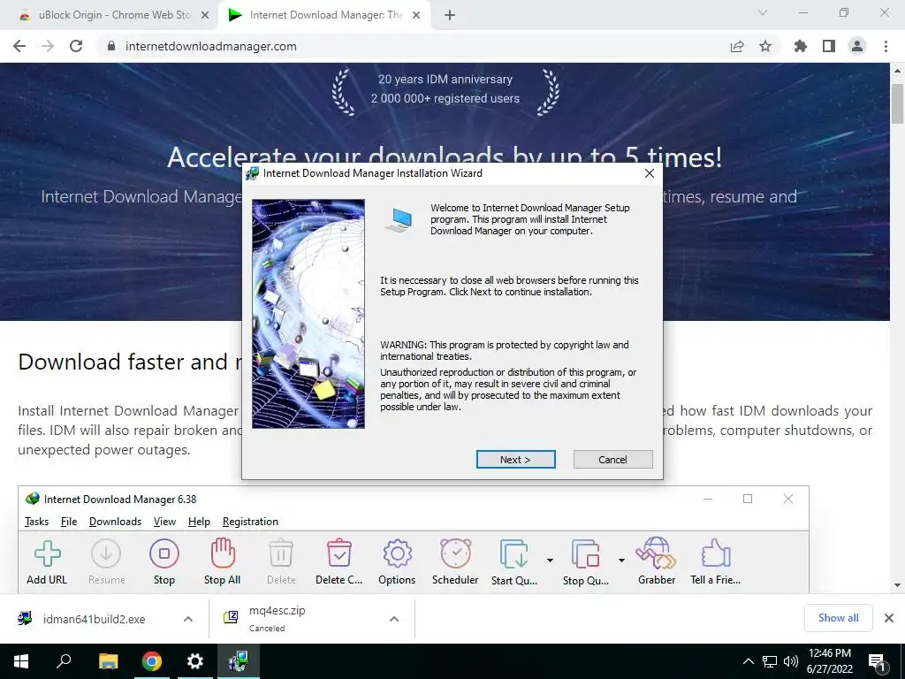This screenshot has height=679, width=905.
Task: Open the Registration menu in IDM image
Action: click(x=250, y=522)
